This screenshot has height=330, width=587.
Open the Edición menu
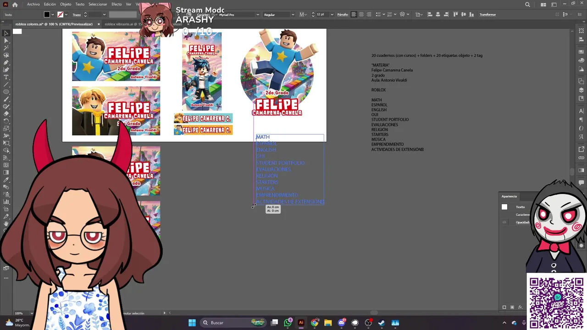50,4
